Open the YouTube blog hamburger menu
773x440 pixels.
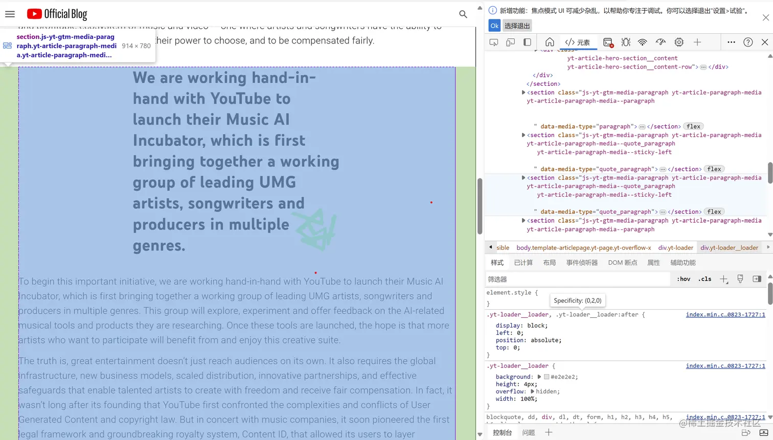10,14
